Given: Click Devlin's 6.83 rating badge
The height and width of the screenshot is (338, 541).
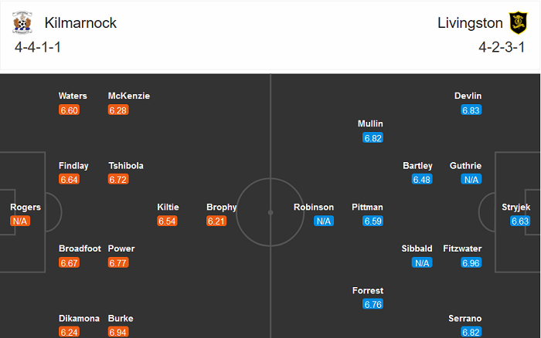Looking at the screenshot, I should tap(471, 110).
